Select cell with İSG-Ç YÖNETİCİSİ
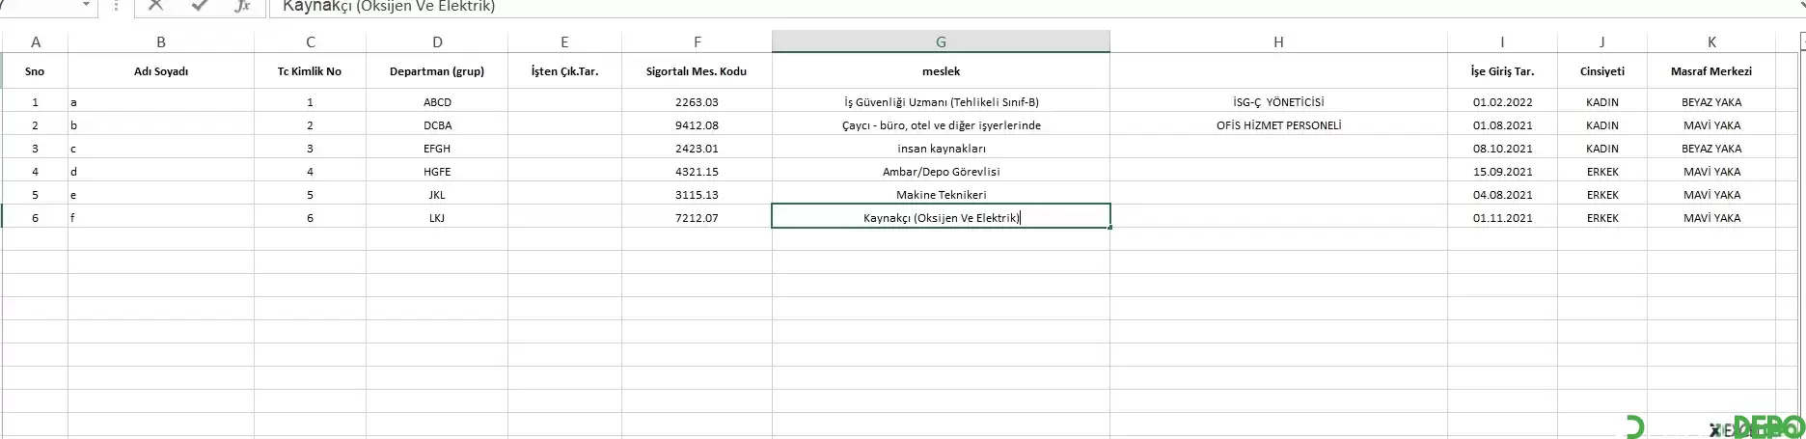 point(1278,101)
